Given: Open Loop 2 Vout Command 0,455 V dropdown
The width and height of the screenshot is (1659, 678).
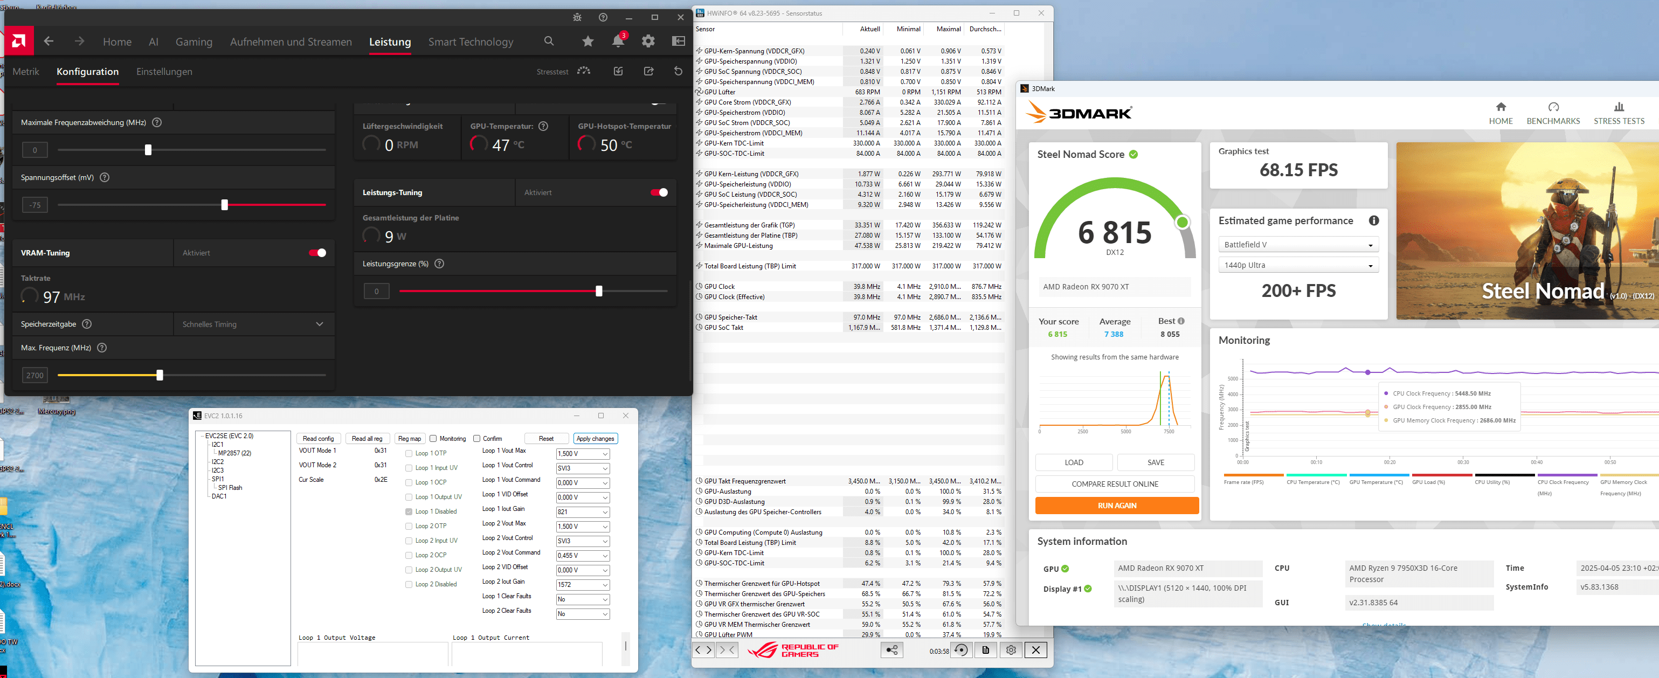Looking at the screenshot, I should [x=582, y=556].
